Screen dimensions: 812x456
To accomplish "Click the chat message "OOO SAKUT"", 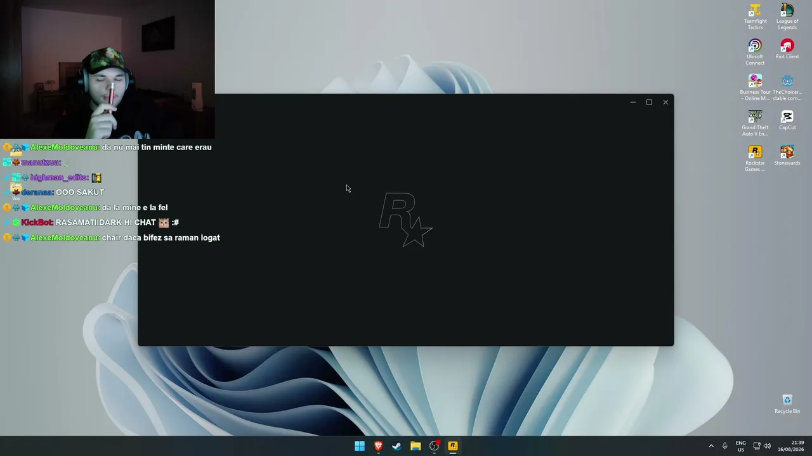I will coord(80,193).
